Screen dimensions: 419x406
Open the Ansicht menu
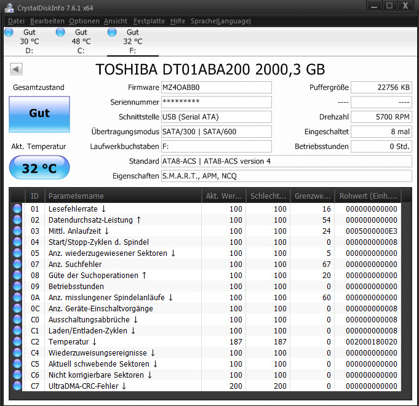click(x=116, y=21)
